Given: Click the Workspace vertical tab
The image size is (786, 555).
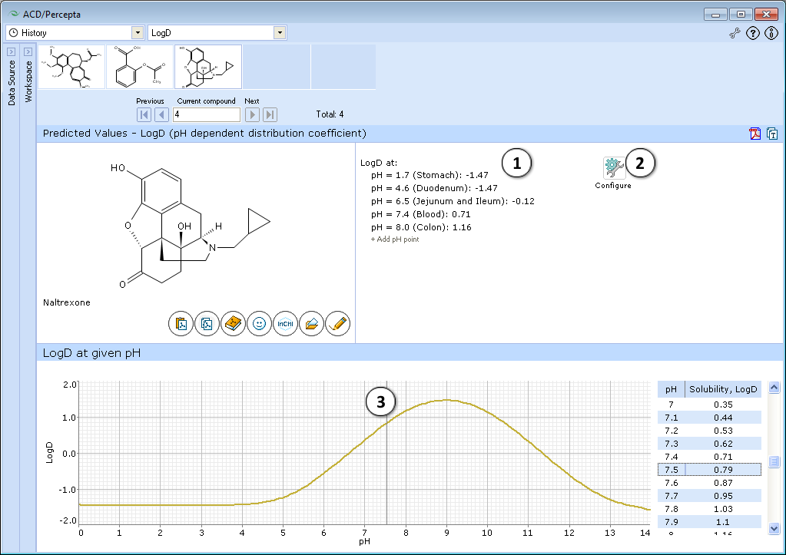Looking at the screenshot, I should point(28,81).
